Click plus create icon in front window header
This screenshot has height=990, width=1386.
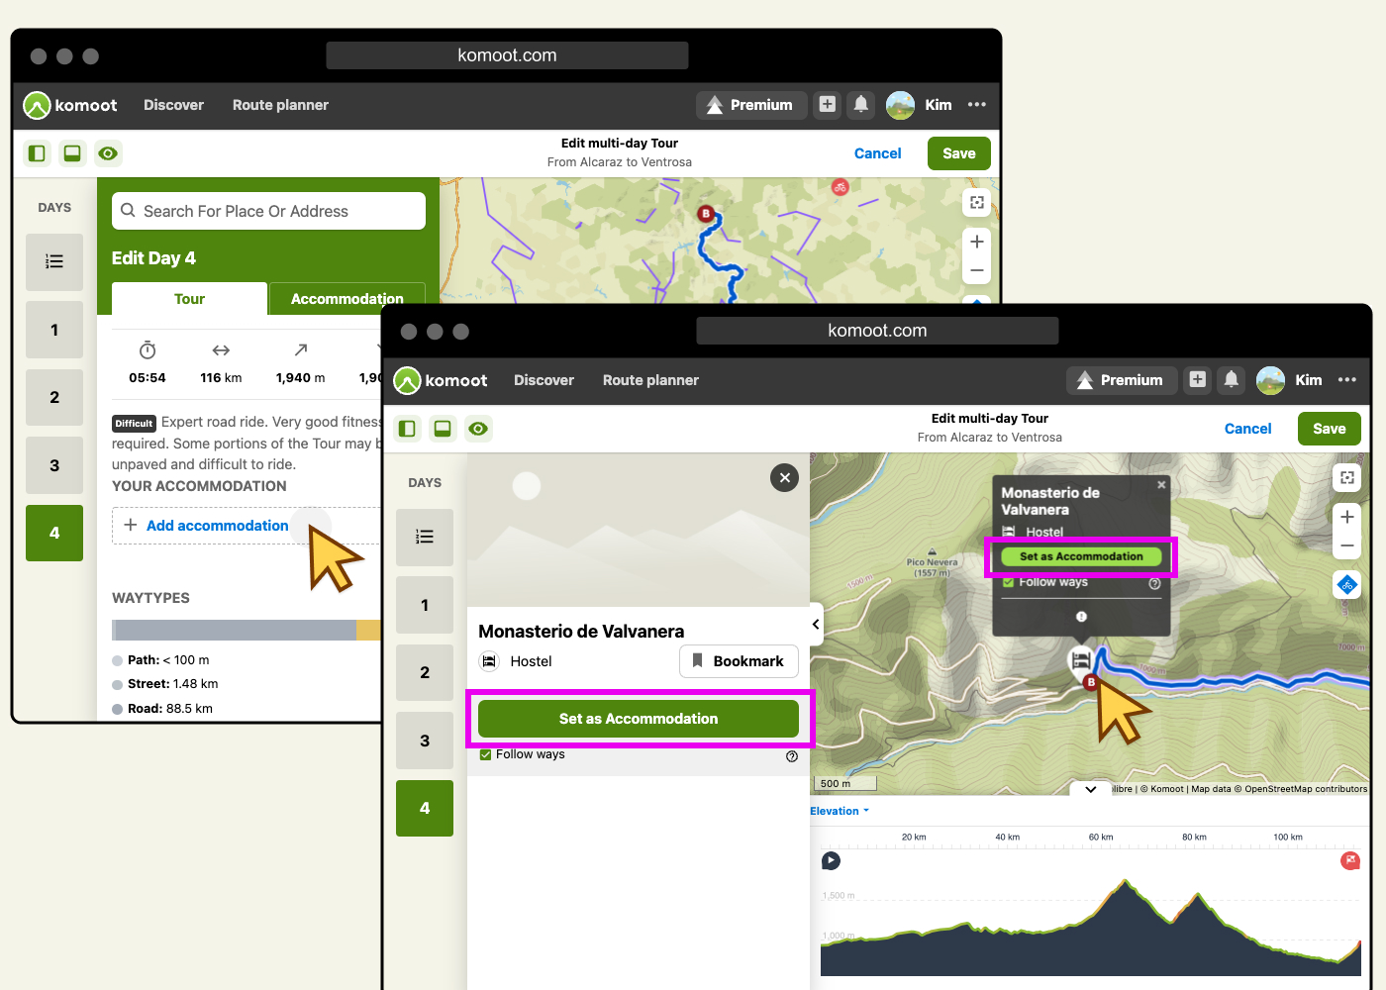point(1198,379)
